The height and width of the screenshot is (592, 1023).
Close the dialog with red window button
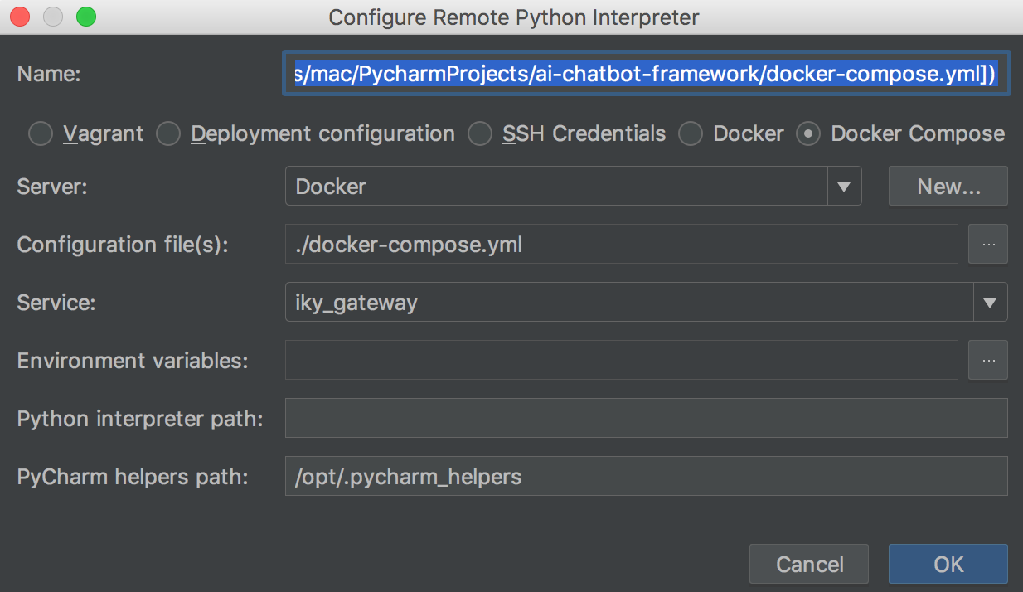(x=20, y=17)
